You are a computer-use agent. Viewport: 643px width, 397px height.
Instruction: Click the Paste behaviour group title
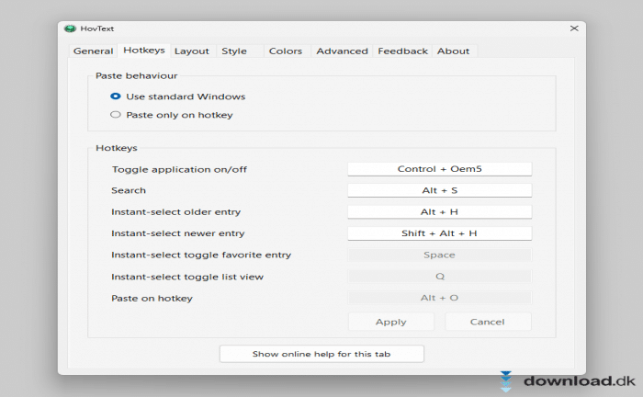[137, 76]
